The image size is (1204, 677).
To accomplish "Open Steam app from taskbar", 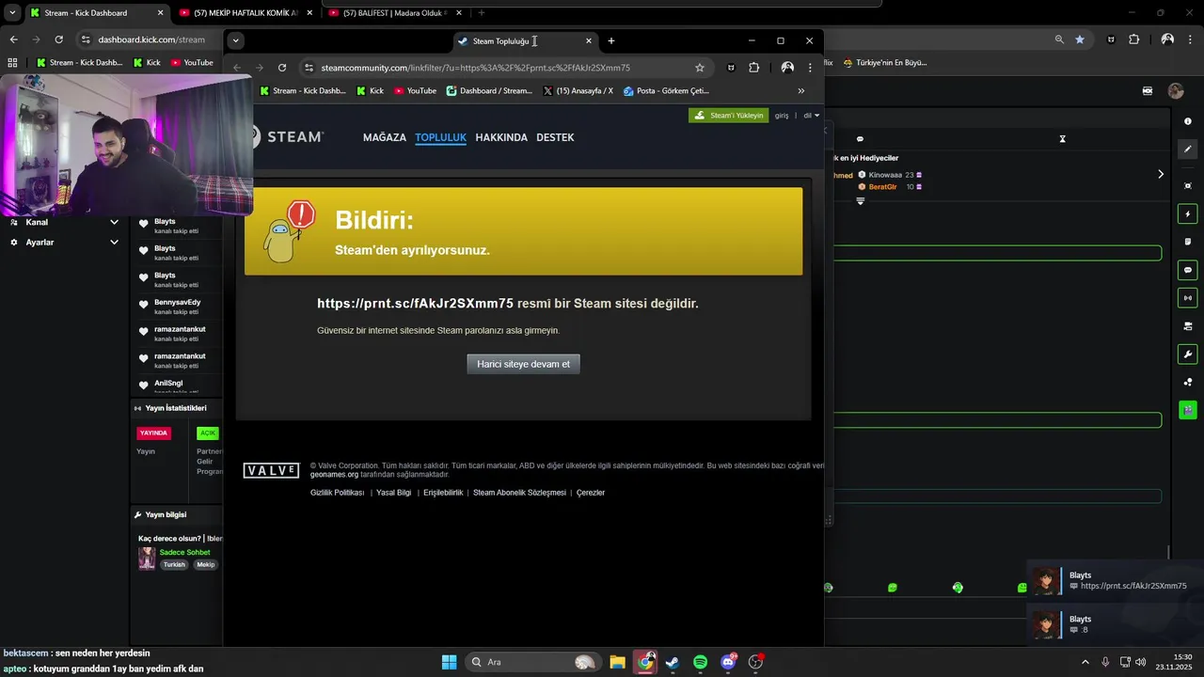I will [673, 662].
